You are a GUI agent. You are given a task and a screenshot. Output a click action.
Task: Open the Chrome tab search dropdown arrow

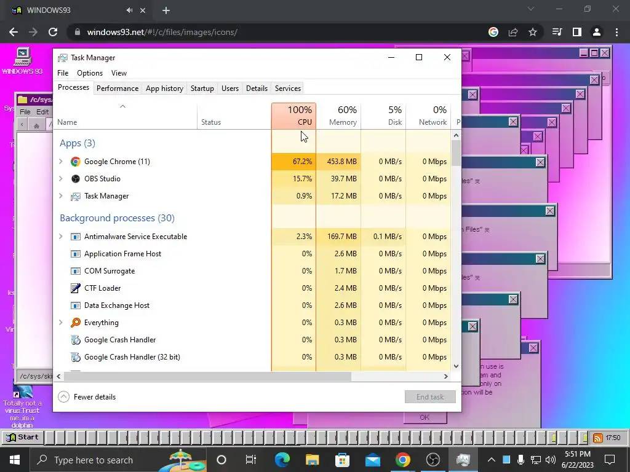click(x=531, y=9)
